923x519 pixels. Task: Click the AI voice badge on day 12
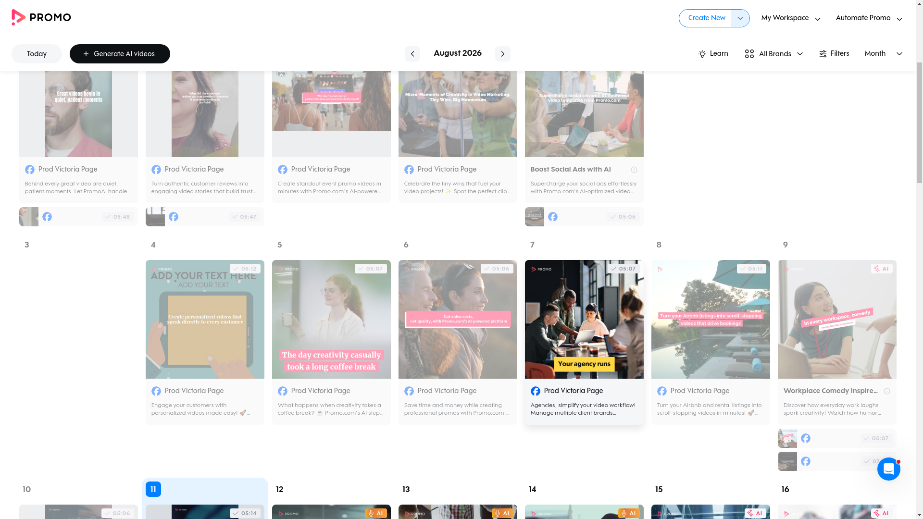click(x=376, y=513)
